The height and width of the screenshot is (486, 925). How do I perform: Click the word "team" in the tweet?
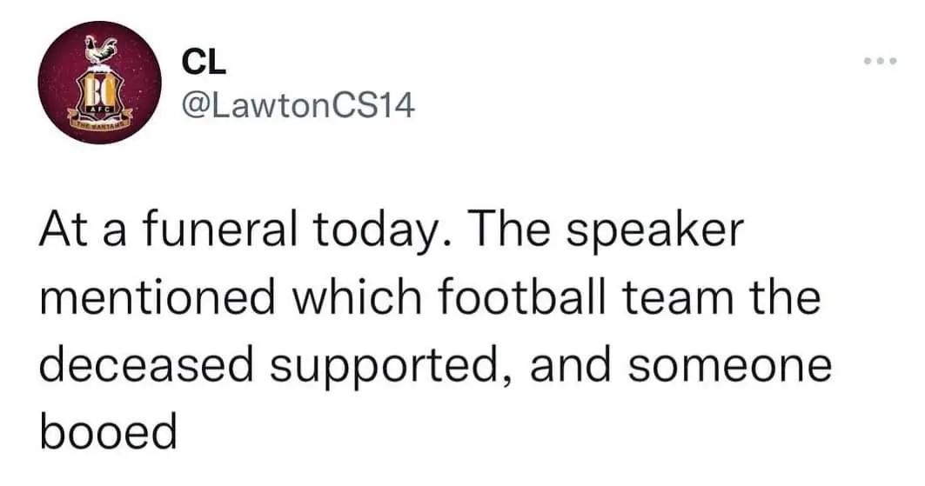tap(682, 298)
